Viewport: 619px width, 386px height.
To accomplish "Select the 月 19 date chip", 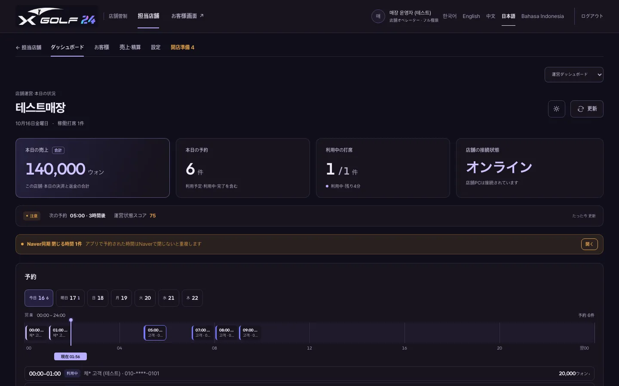I will click(x=121, y=298).
